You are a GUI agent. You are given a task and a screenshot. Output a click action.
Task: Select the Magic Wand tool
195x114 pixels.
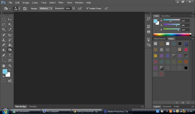[10, 24]
